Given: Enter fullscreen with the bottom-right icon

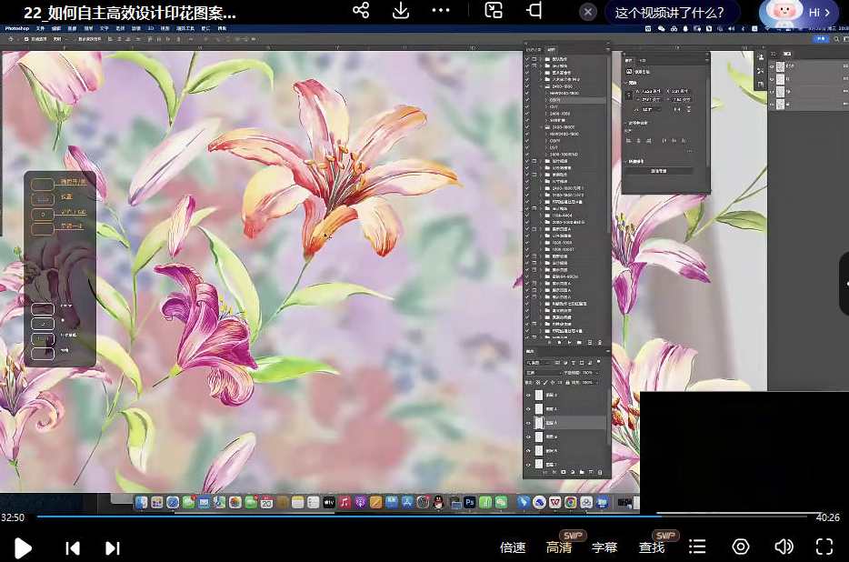Looking at the screenshot, I should 824,547.
